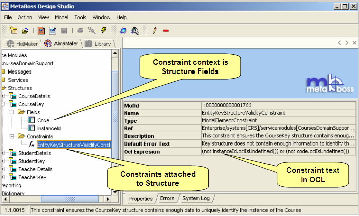Open the View menu

tap(44, 17)
